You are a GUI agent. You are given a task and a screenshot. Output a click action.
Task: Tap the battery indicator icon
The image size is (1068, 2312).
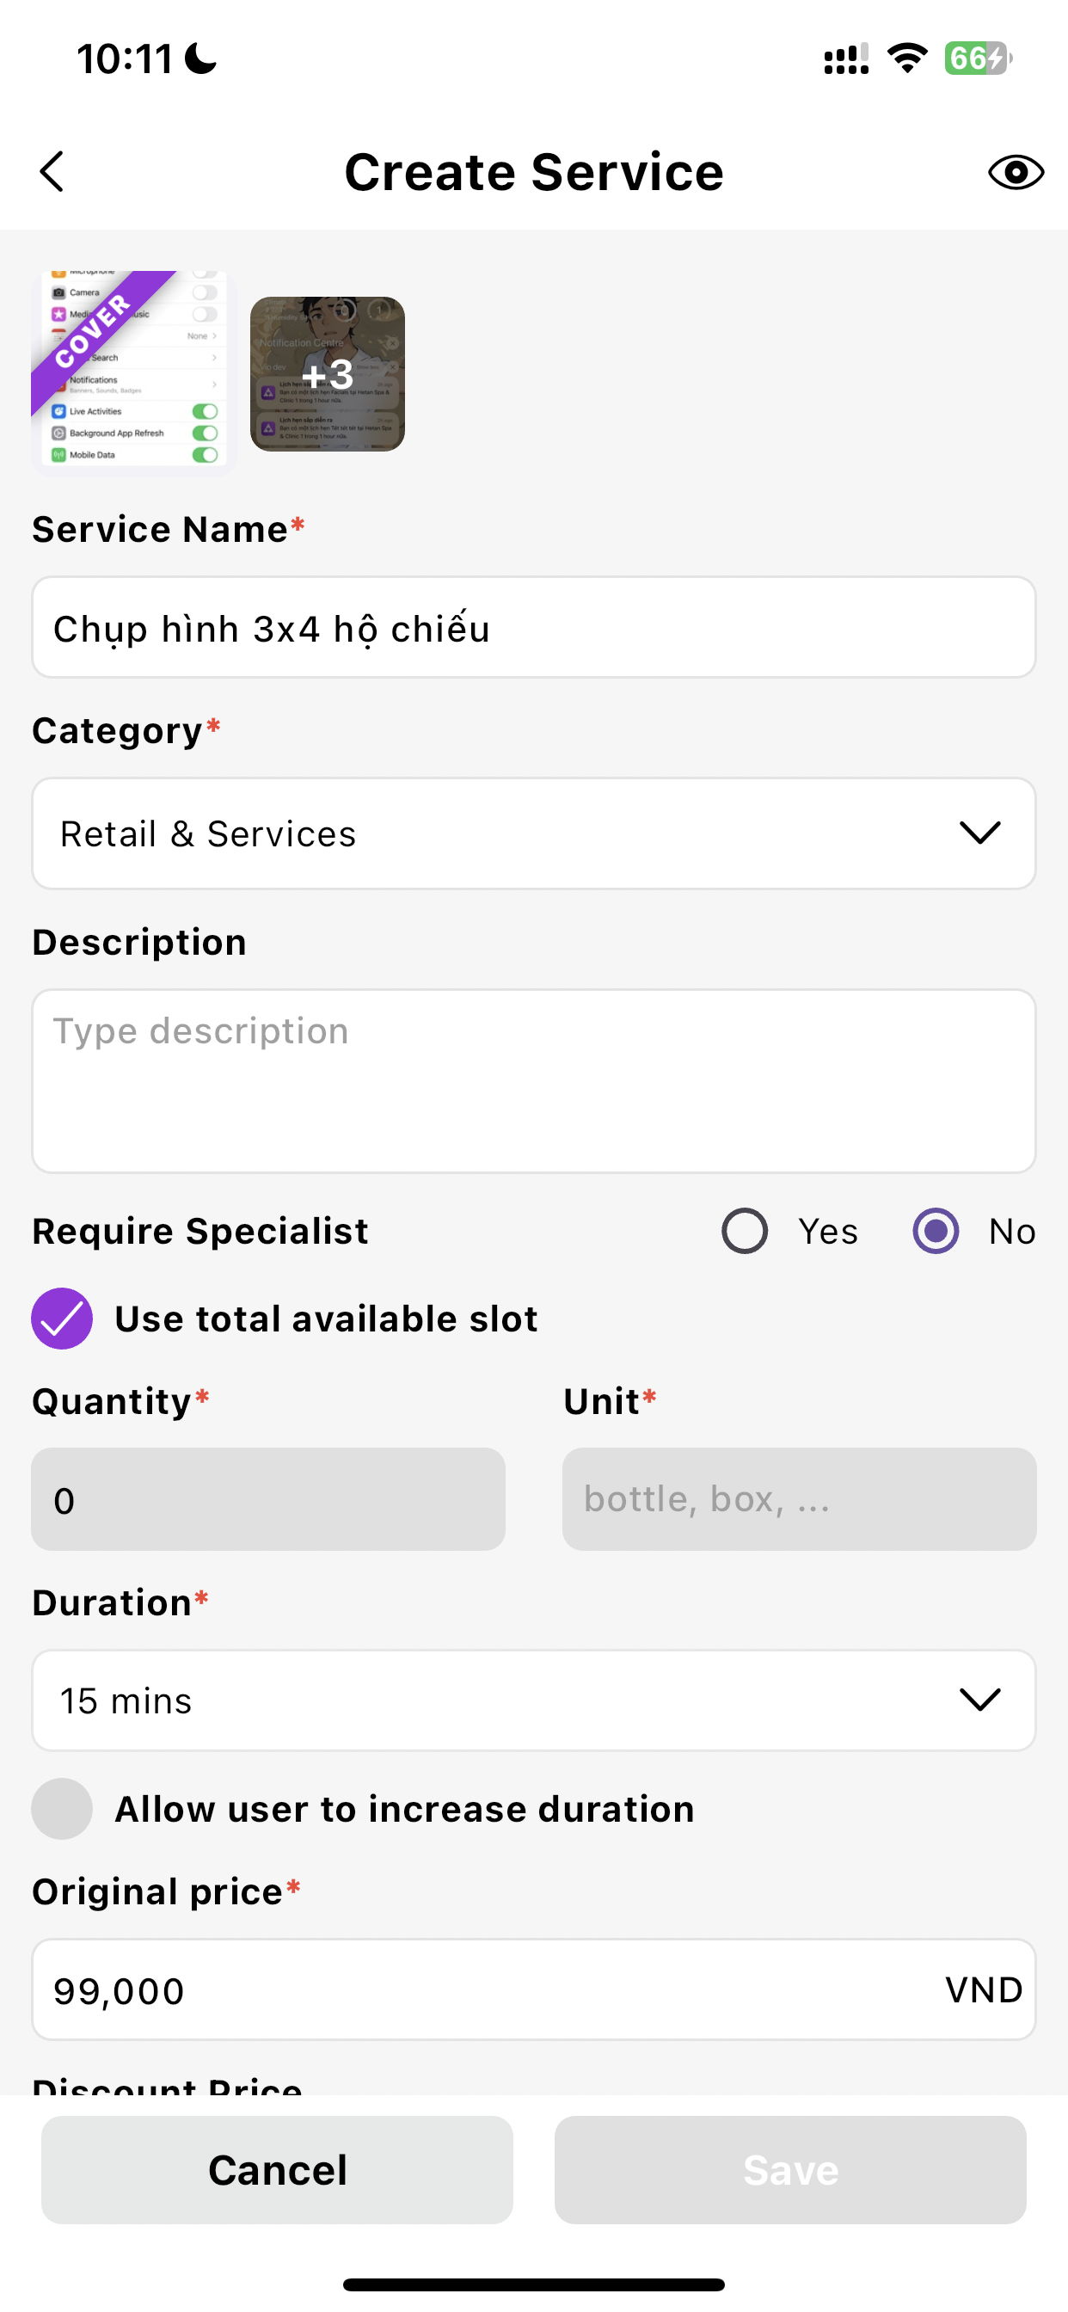(x=978, y=58)
